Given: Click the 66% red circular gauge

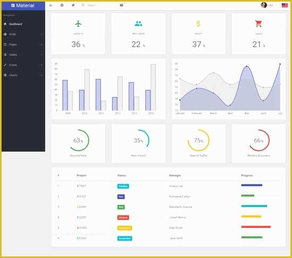Looking at the screenshot, I should pyautogui.click(x=259, y=140).
